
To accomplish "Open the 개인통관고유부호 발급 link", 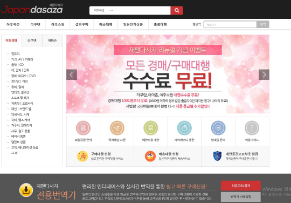I will point(241,154).
